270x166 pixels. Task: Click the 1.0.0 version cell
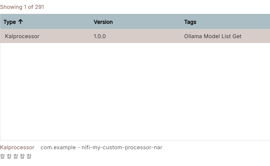tap(100, 36)
